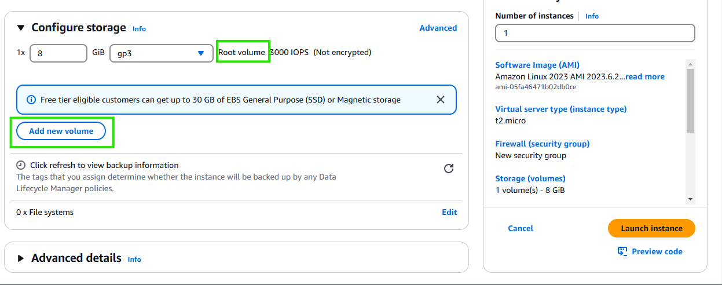Expand the Advanced details section
Screen dimensions: 722x285
click(21, 258)
